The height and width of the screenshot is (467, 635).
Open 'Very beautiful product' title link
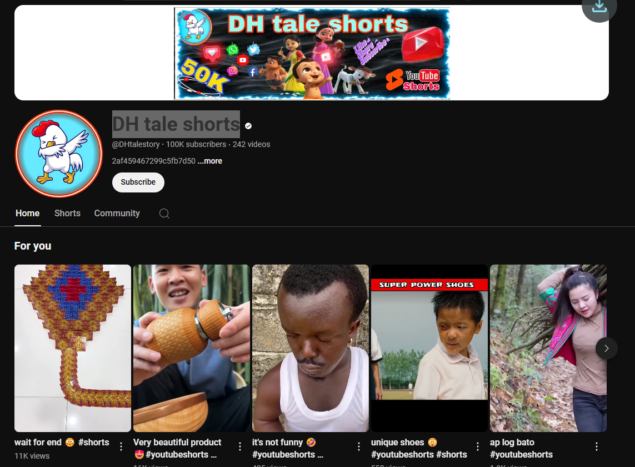point(177,448)
